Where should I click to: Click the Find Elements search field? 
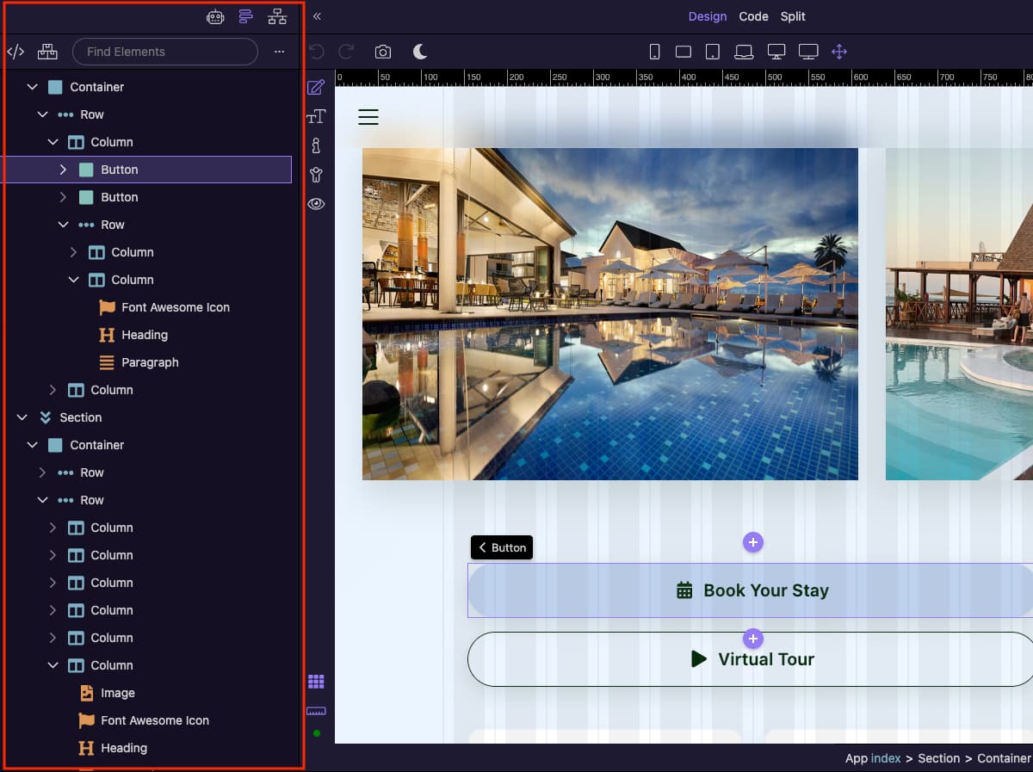point(165,52)
